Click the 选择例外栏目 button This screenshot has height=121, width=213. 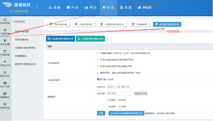point(141,93)
